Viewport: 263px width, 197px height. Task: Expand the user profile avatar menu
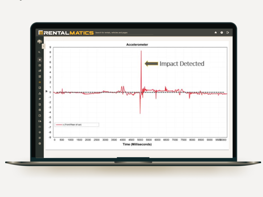pos(39,42)
